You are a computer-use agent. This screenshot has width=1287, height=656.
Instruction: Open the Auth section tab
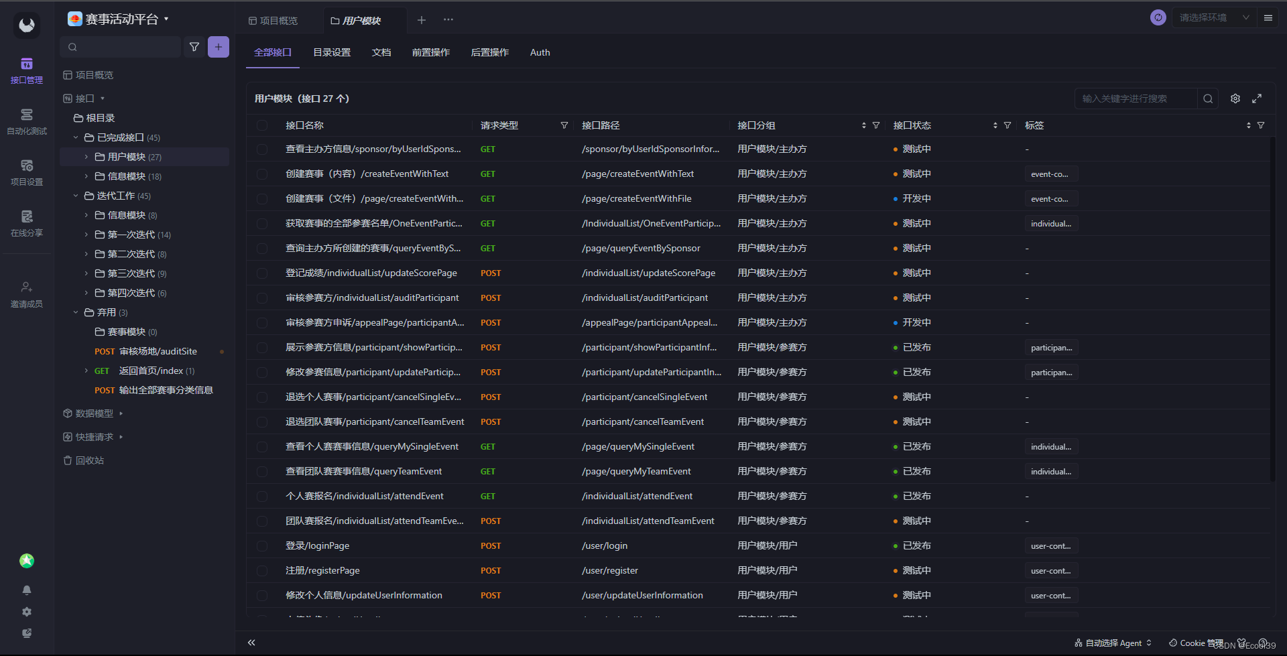[540, 52]
